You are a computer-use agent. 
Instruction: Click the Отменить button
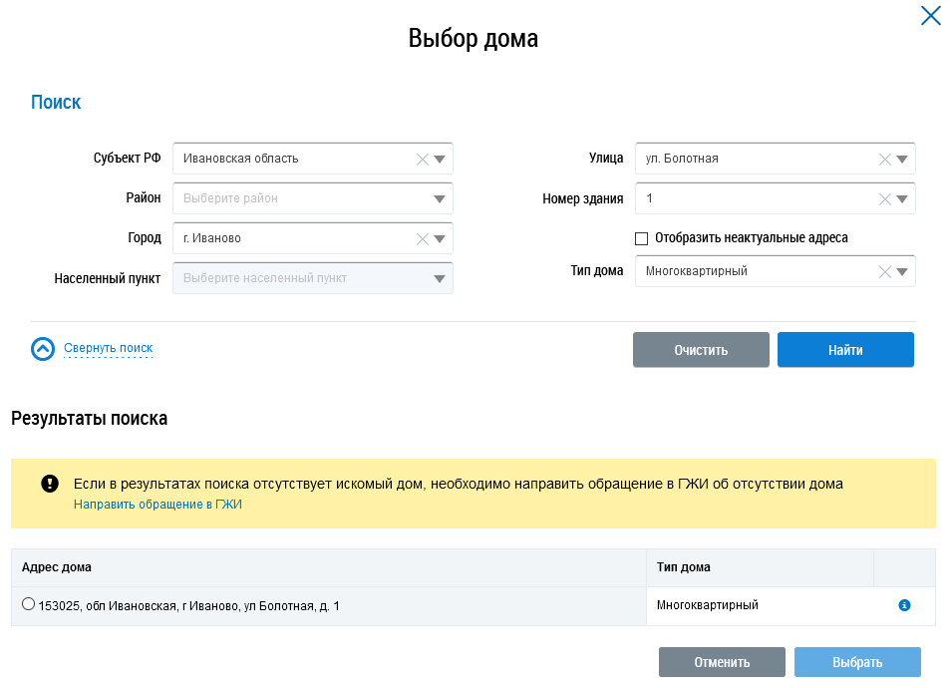click(722, 662)
